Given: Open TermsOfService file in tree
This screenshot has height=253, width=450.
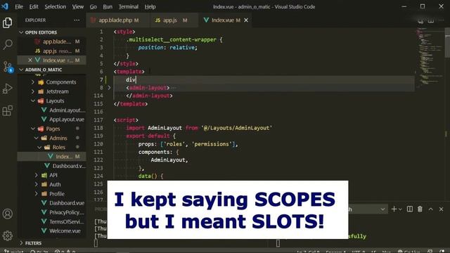Looking at the screenshot, I should (x=51, y=222).
